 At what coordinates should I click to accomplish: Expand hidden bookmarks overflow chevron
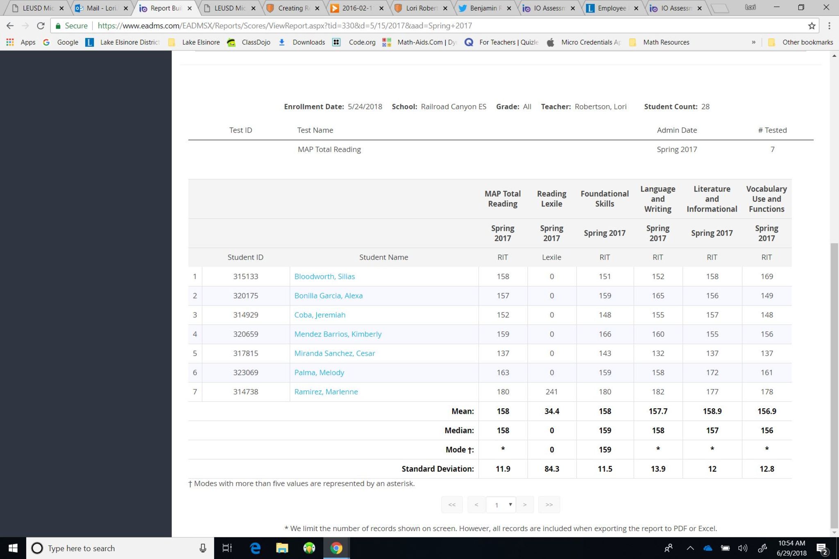753,42
